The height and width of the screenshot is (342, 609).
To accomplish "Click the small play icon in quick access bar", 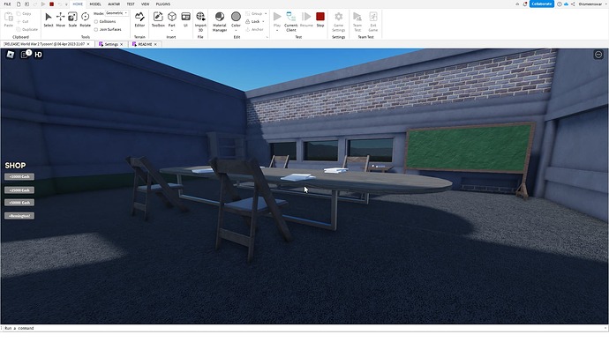I will click(43, 4).
